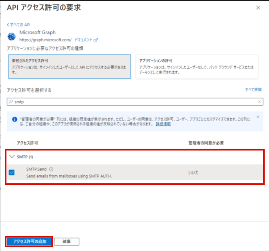Collapse the SMTP (1) group
This screenshot has height=251, width=269.
(12, 157)
